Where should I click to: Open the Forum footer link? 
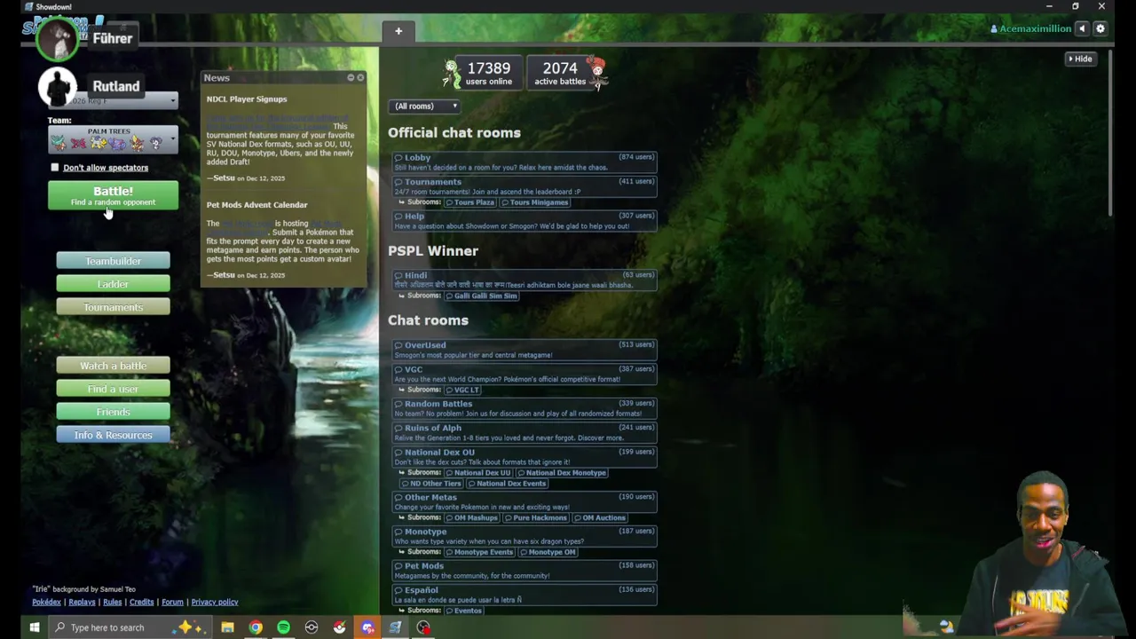[x=172, y=602]
